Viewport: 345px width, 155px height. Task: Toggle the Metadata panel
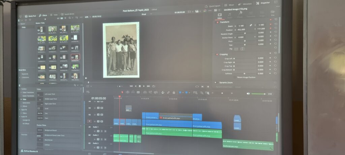pos(245,4)
